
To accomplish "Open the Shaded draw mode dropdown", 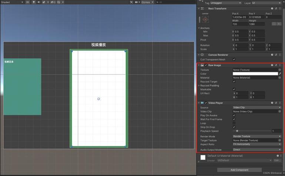I will (x=12, y=2).
